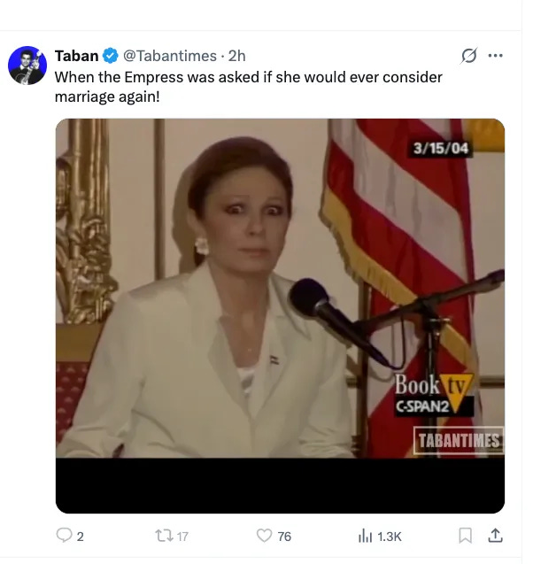Open Taban's profile picture
The height and width of the screenshot is (564, 533).
point(27,66)
